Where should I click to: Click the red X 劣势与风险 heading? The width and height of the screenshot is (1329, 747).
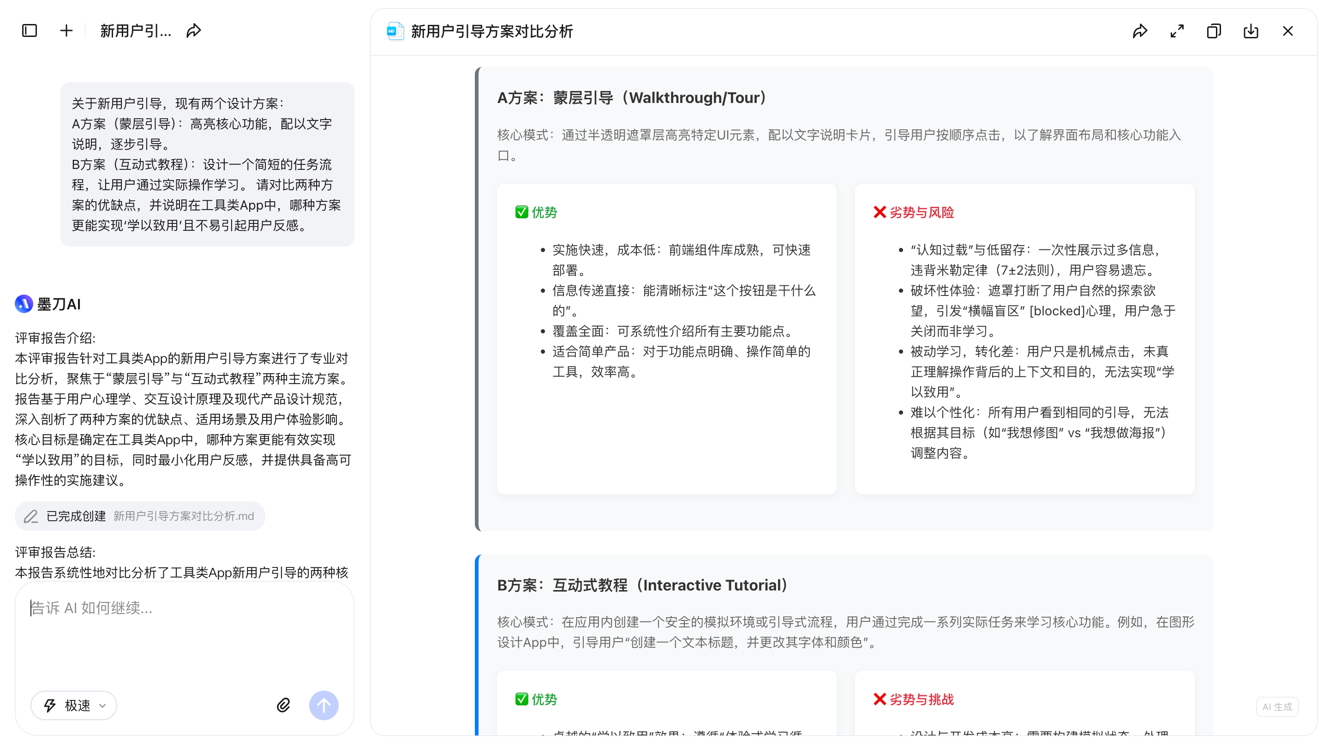913,212
